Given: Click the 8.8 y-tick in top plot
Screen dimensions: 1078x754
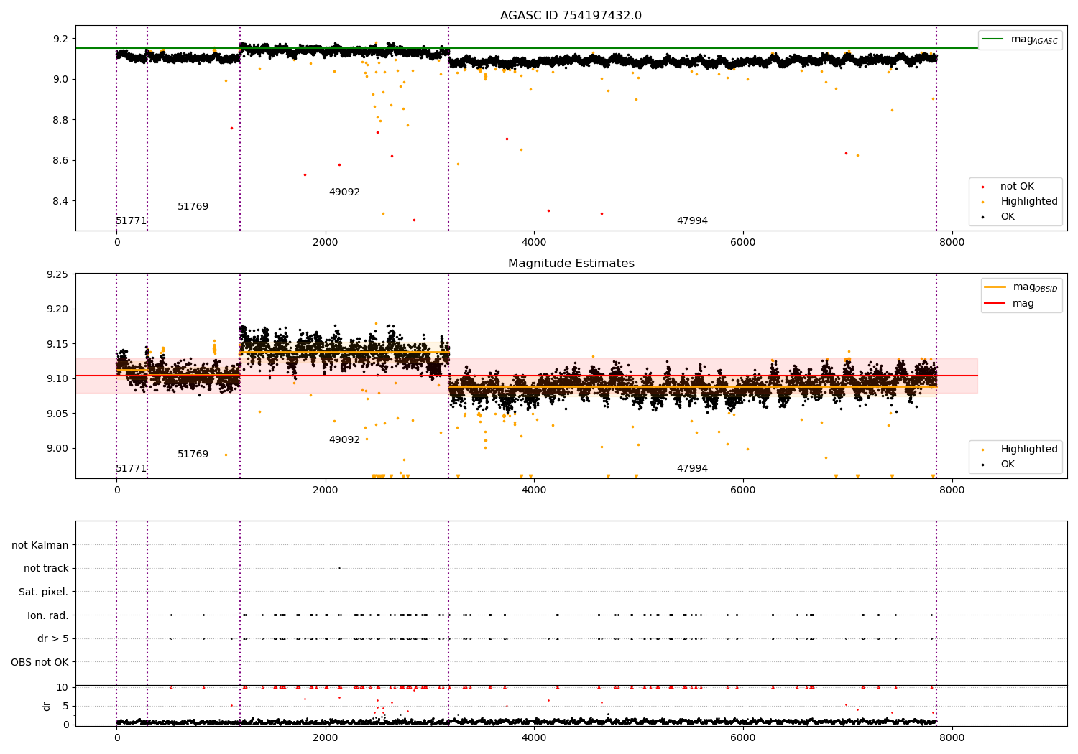Looking at the screenshot, I should click(61, 120).
